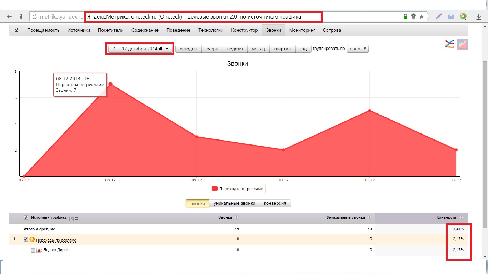Open the Посещаемость menu
Screen dimensions: 488x274
43,30
